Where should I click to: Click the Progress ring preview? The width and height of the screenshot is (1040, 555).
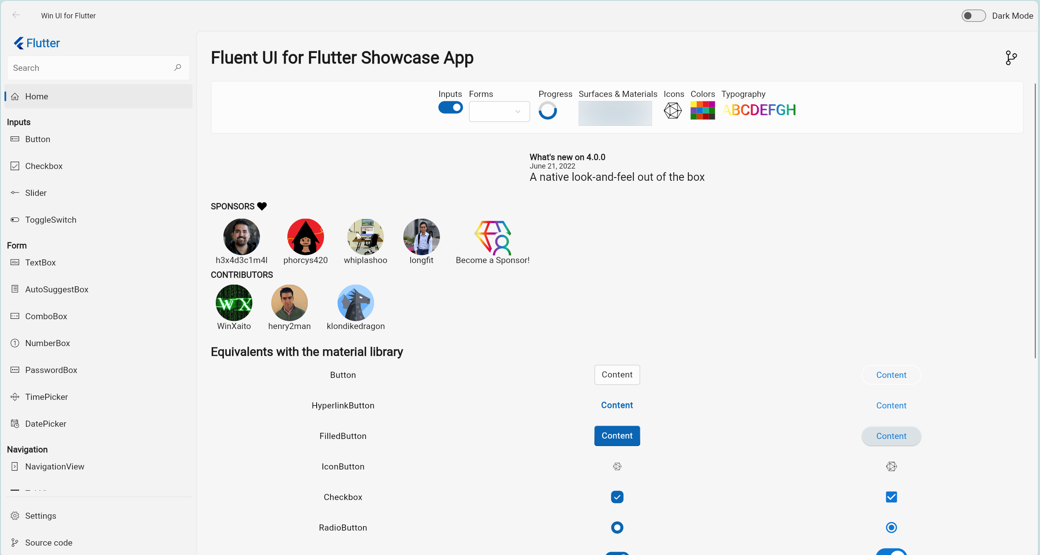tap(547, 110)
